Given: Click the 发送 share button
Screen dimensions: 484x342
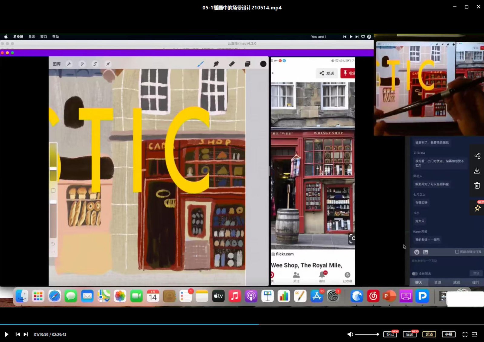Looking at the screenshot, I should pos(327,73).
